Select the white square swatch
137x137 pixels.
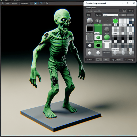coord(107,45)
